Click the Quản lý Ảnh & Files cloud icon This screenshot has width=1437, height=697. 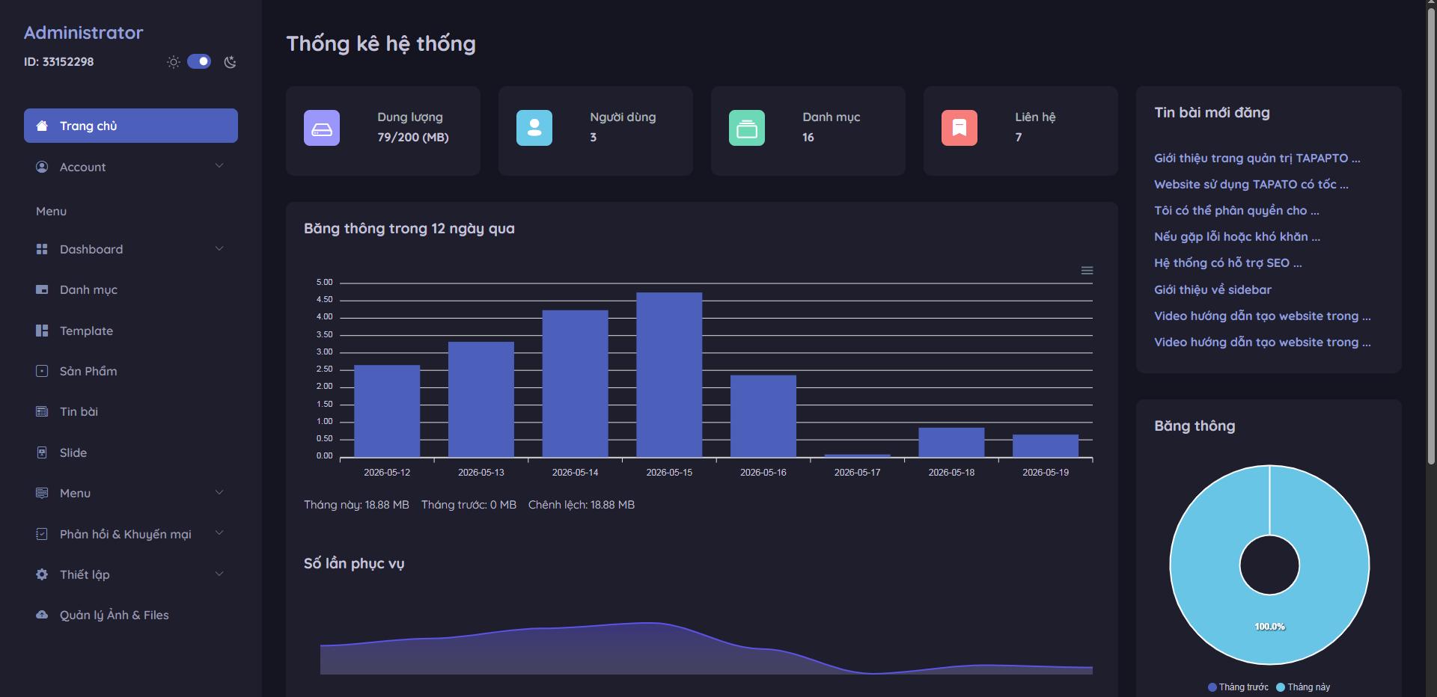(x=42, y=615)
